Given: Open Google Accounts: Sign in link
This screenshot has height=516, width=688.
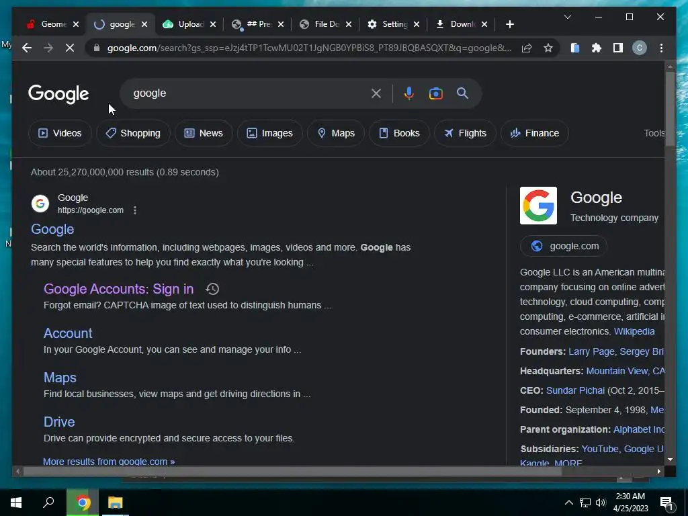Looking at the screenshot, I should click(118, 289).
